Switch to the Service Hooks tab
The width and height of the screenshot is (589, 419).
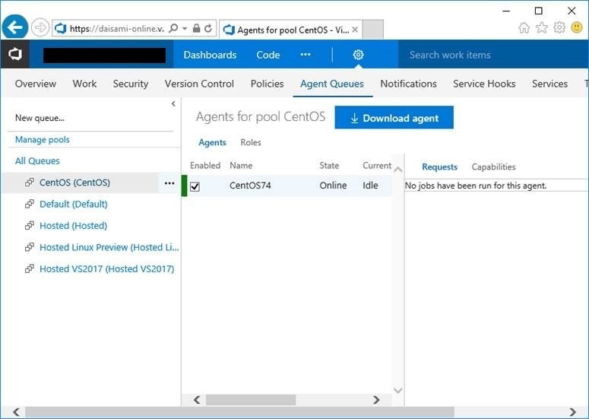(484, 84)
